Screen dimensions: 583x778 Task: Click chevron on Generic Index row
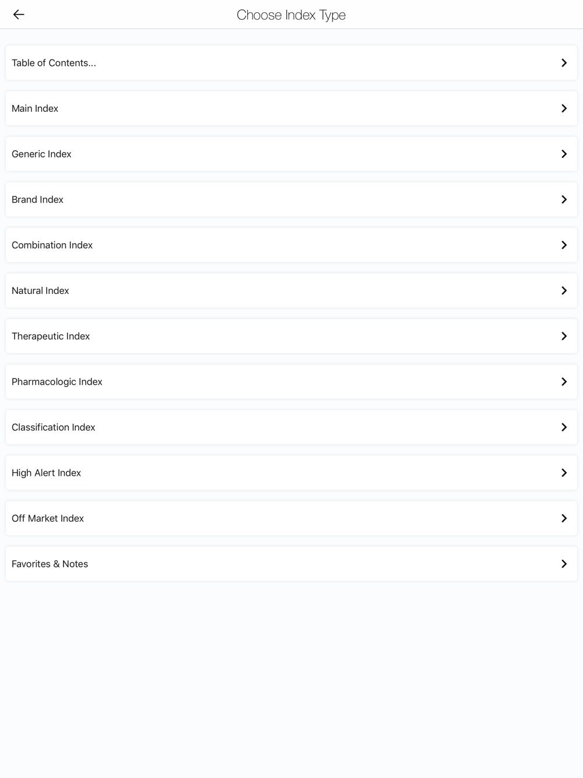pos(564,154)
